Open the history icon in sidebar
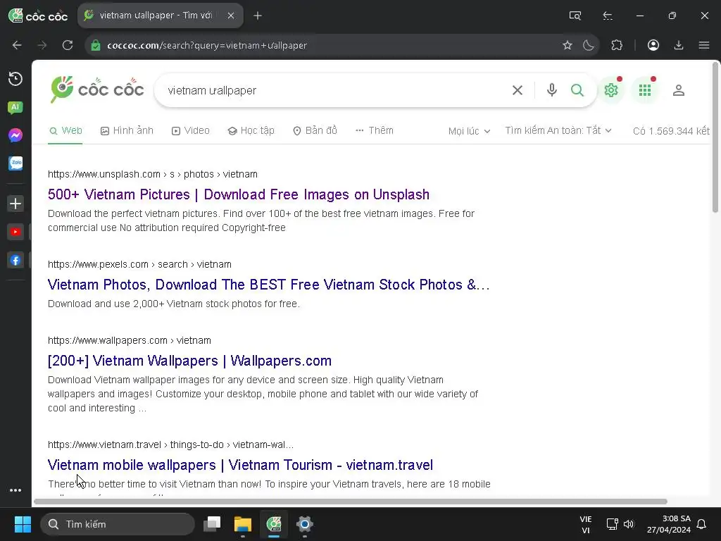This screenshot has width=721, height=541. coord(15,79)
